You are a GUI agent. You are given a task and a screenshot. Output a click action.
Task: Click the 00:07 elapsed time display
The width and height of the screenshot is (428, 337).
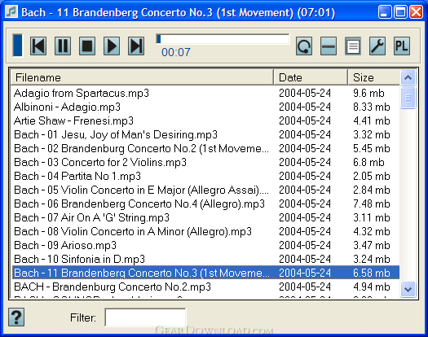click(x=176, y=52)
